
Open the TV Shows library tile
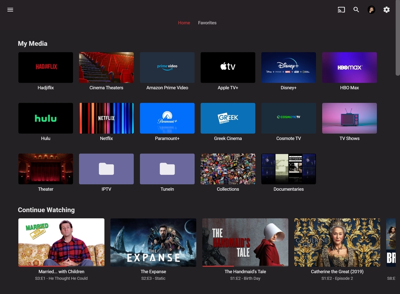350,118
